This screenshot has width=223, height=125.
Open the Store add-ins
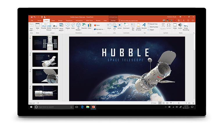pos(97,25)
